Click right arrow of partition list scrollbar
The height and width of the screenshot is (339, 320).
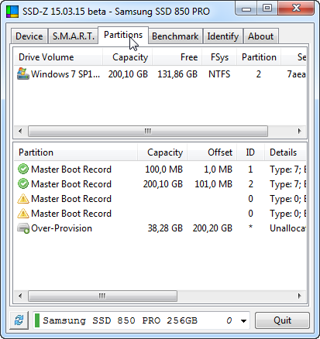pyautogui.click(x=300, y=296)
